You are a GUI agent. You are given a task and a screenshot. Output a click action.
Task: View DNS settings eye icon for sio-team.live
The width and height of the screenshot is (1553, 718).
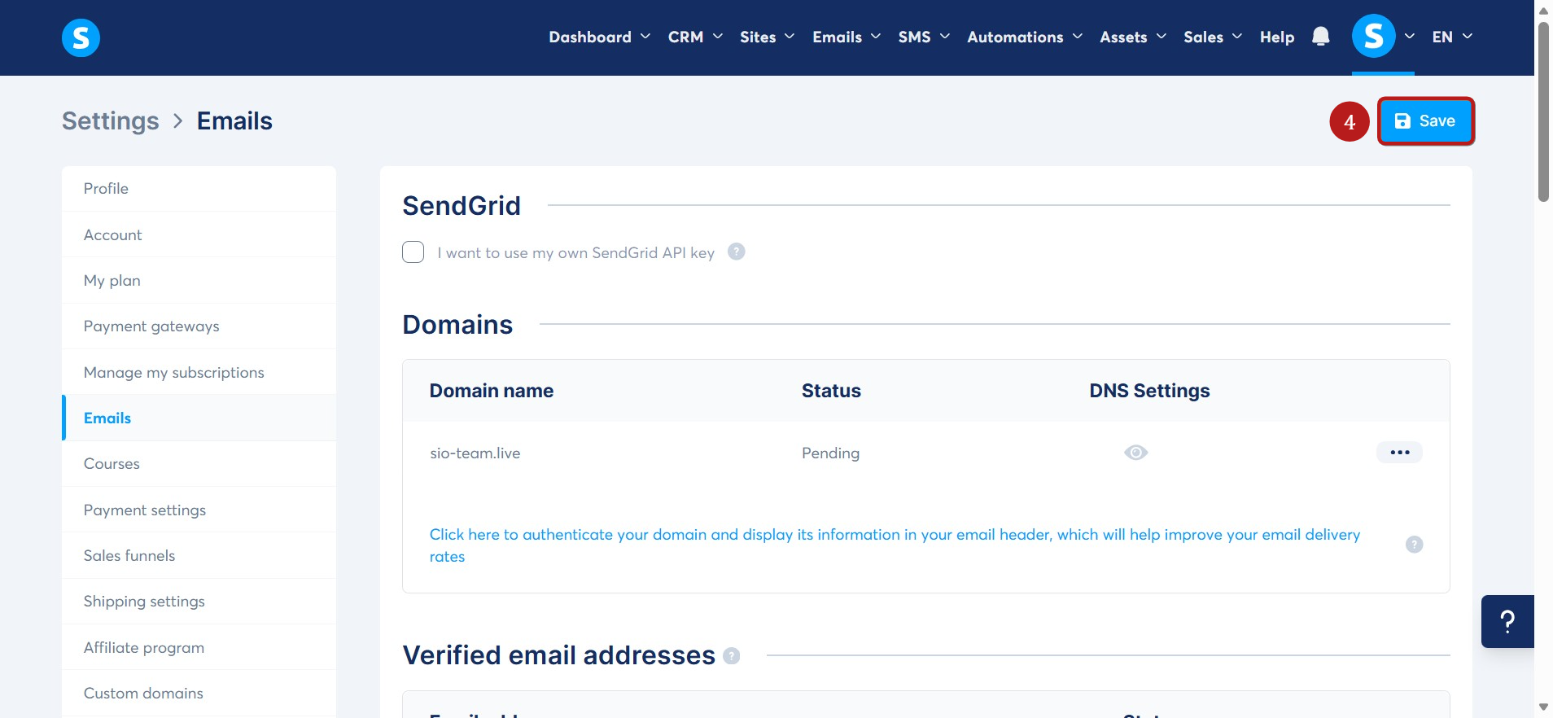tap(1136, 453)
